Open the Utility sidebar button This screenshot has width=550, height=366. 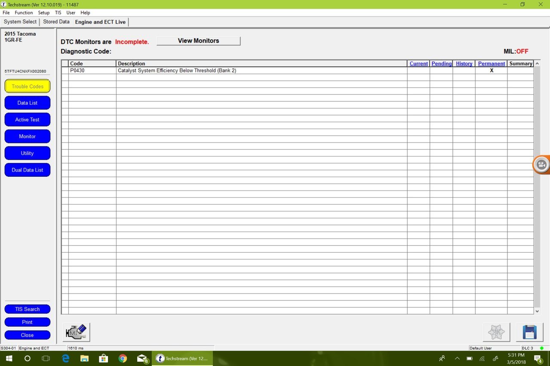(x=28, y=153)
